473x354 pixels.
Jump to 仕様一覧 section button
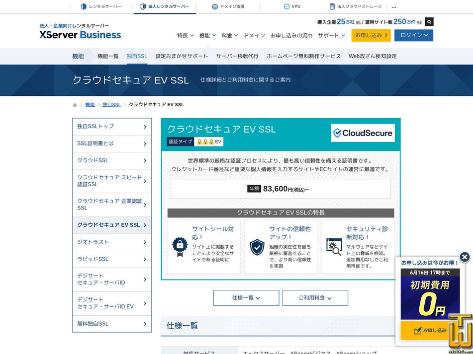pos(246,298)
